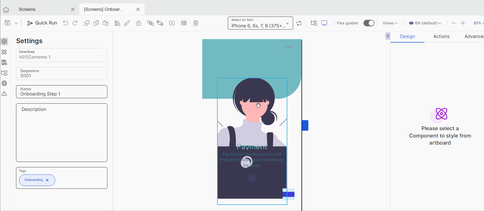Open the books library icon in sidebar
This screenshot has height=211, width=484.
point(4,62)
